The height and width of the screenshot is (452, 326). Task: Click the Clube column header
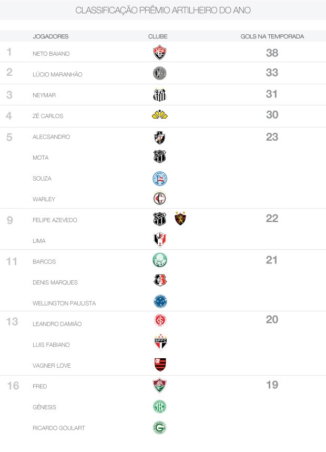158,36
